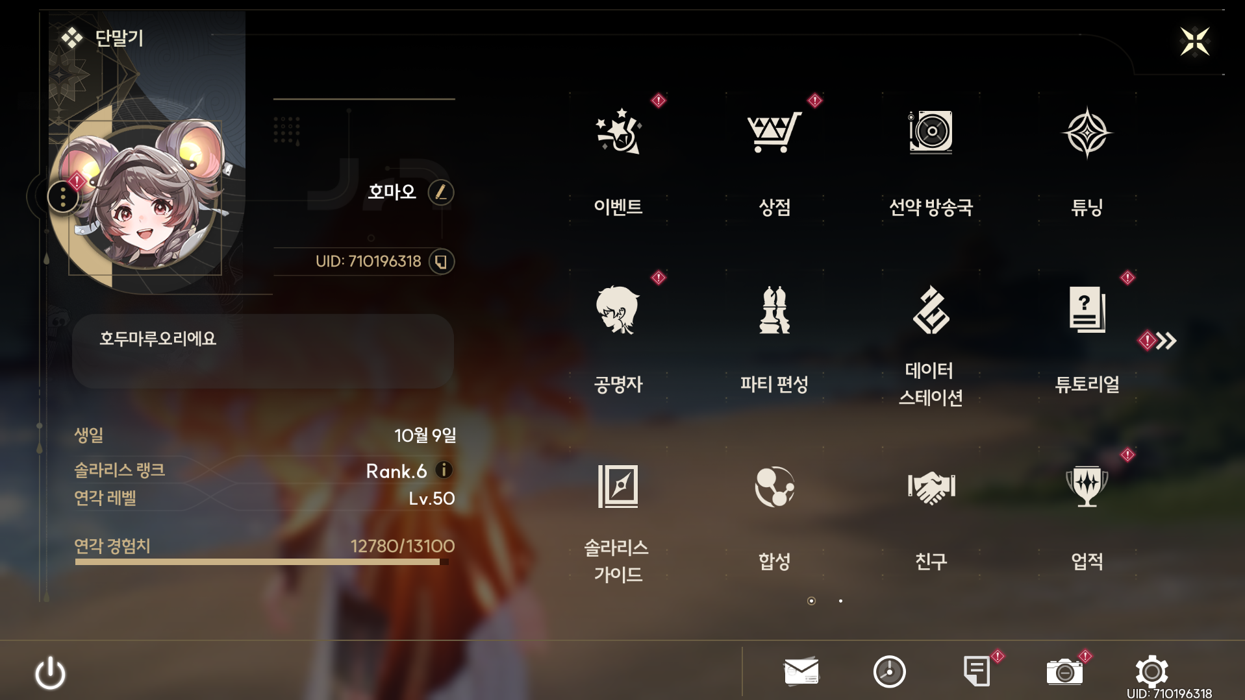
Task: Select the second page indicator dot
Action: coord(840,601)
